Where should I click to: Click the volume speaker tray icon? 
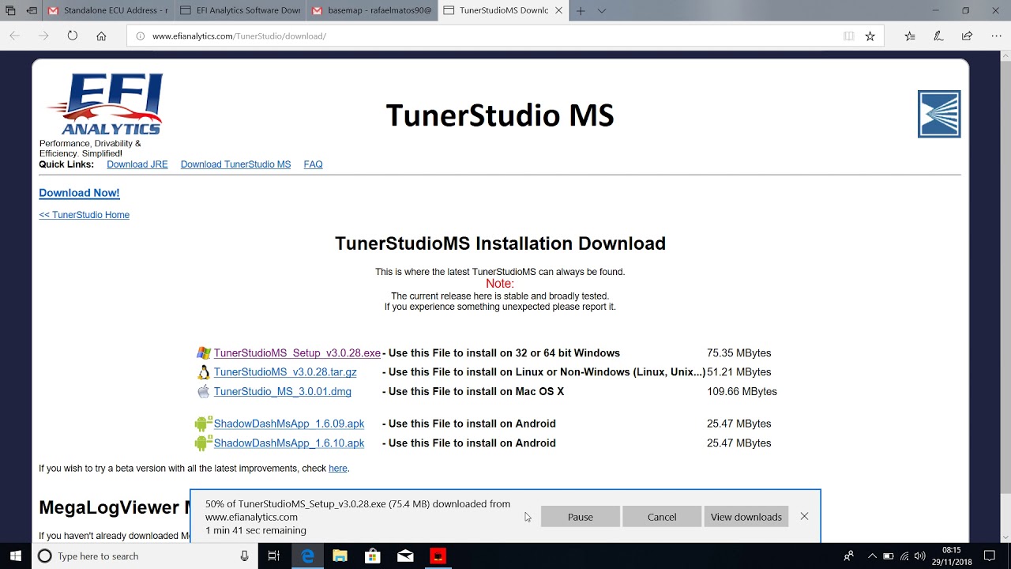click(x=919, y=556)
